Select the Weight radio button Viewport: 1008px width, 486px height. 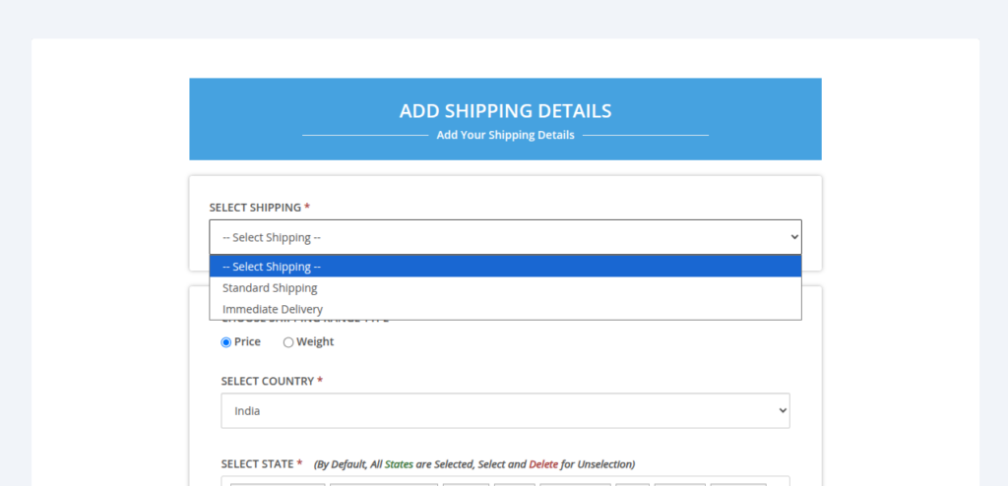coord(288,342)
